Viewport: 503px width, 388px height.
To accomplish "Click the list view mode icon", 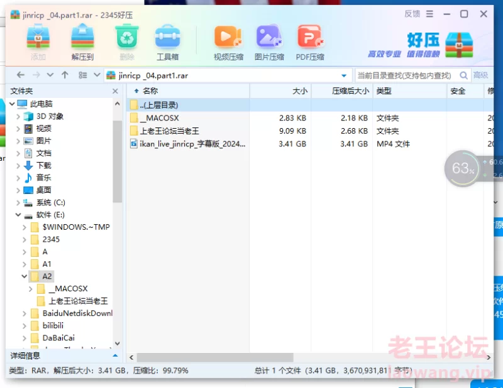I will point(83,75).
